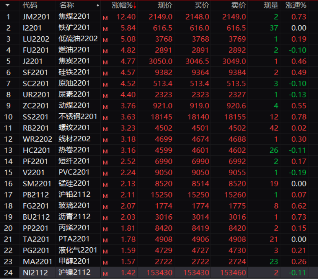Screen dimensions: 318x279
Task: Click the M icon in the 尿素2201 row
Action: coord(105,95)
